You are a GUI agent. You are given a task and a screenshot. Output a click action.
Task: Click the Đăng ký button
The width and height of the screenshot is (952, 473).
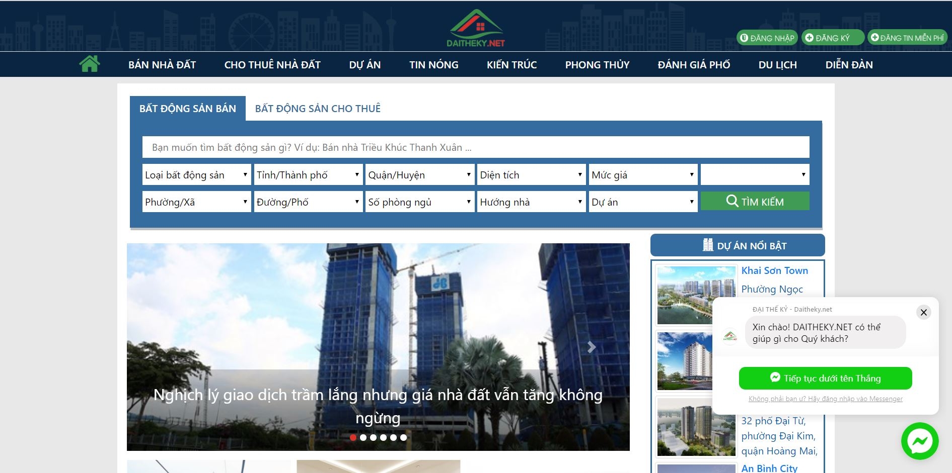pos(833,38)
